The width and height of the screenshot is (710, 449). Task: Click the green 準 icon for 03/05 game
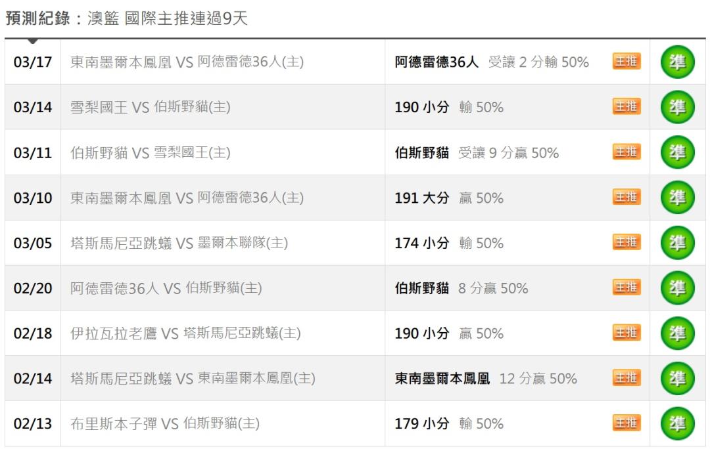click(x=678, y=243)
